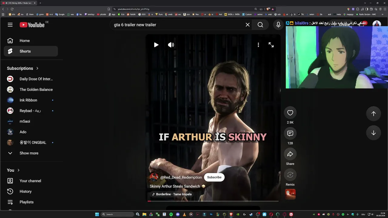
Task: Open the Ink Ribbon subscription
Action: click(31, 100)
